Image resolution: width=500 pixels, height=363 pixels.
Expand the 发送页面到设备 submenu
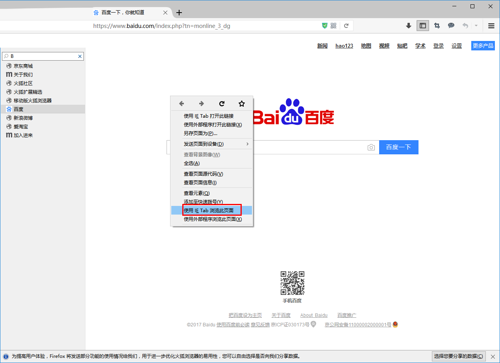pyautogui.click(x=212, y=144)
